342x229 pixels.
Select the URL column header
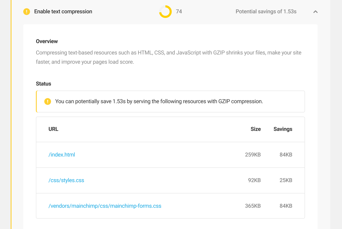[53, 129]
